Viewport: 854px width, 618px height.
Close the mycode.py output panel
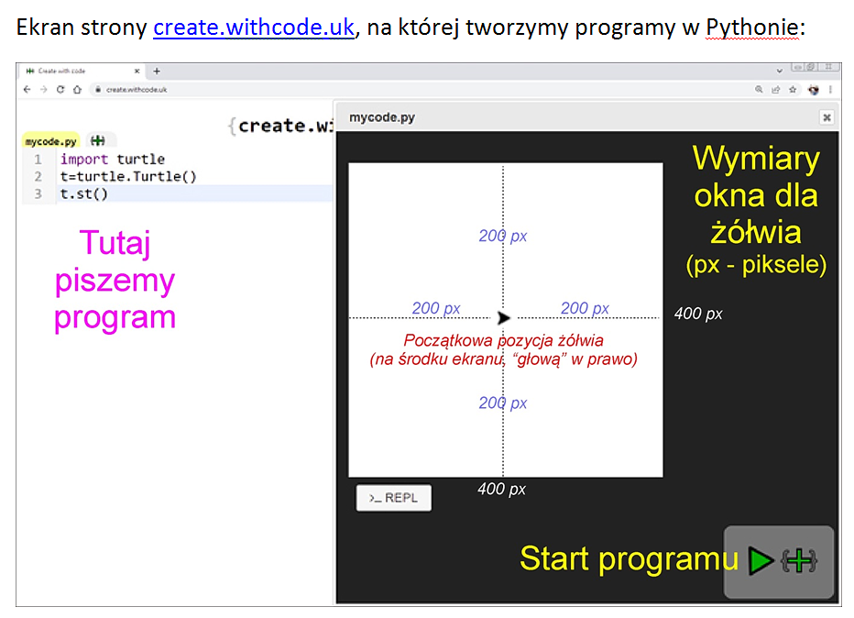point(827,117)
